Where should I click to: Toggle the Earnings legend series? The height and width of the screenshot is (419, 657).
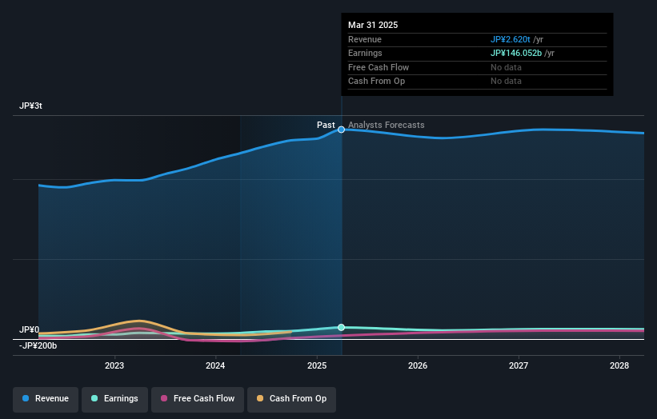(114, 399)
